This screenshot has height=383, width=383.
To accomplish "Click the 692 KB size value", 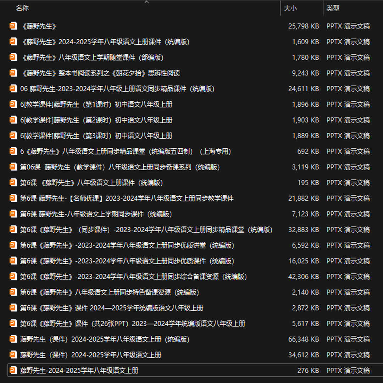I will click(x=308, y=151).
